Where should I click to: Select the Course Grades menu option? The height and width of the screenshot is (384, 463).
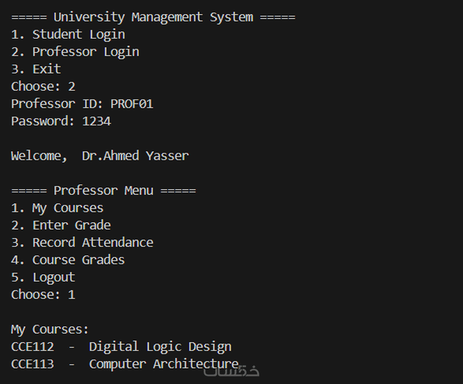pyautogui.click(x=68, y=260)
